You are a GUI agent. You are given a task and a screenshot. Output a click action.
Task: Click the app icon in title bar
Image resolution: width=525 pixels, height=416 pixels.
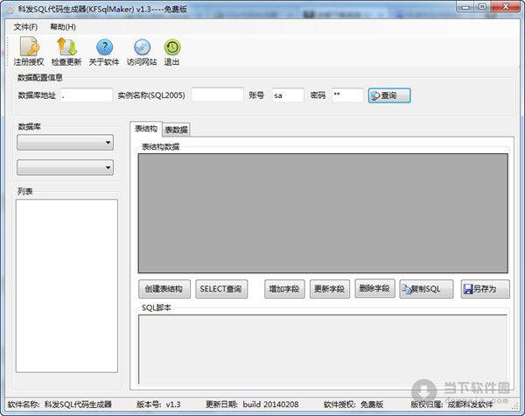10,9
